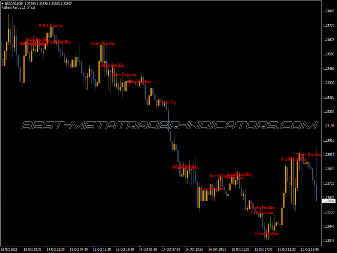This screenshot has height=253, width=337.
Task: Click the 1.23725 price axis label
Action: pyautogui.click(x=329, y=183)
